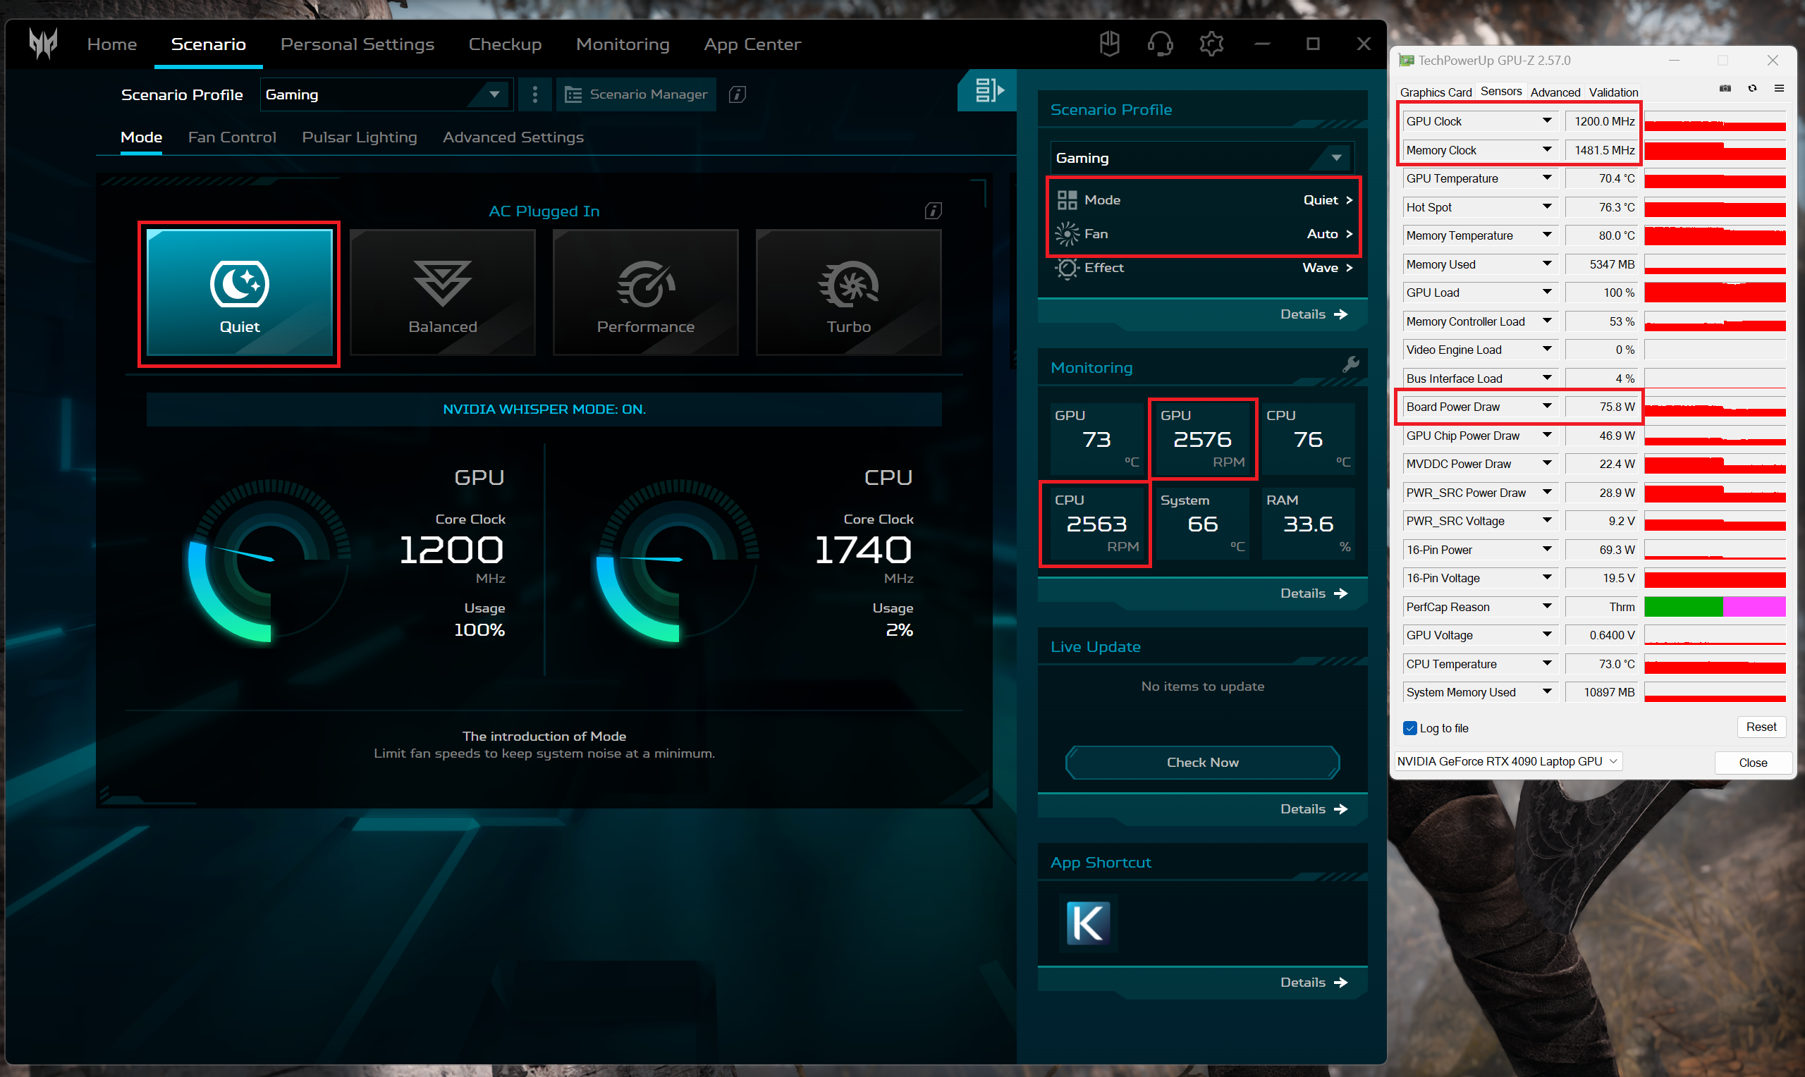Take GPU-Z screenshot with camera icon

(1725, 89)
